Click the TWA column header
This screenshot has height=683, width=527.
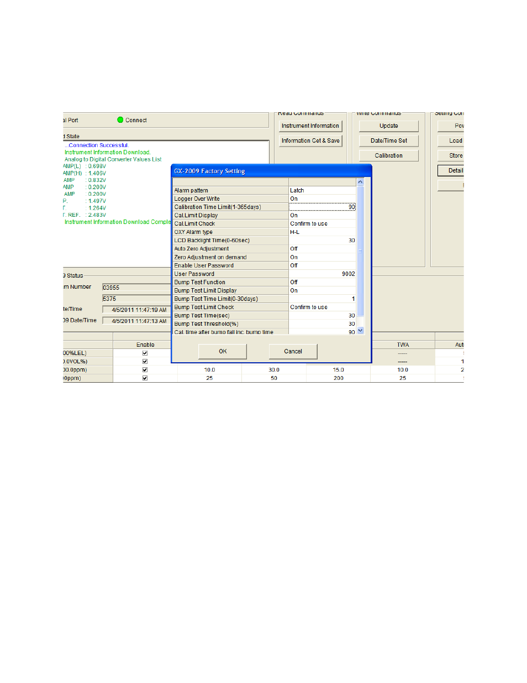(x=403, y=345)
